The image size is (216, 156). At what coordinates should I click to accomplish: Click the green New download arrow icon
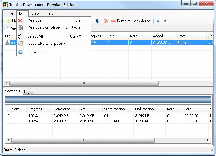(x=8, y=21)
